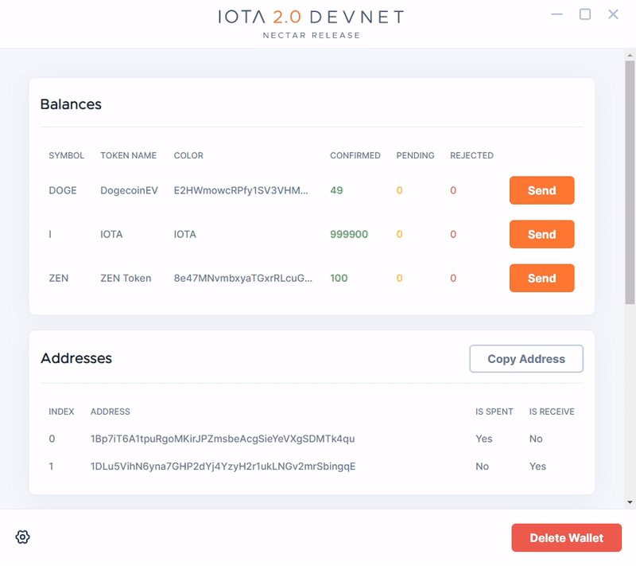Image resolution: width=636 pixels, height=566 pixels.
Task: Maximize the wallet window
Action: point(585,14)
